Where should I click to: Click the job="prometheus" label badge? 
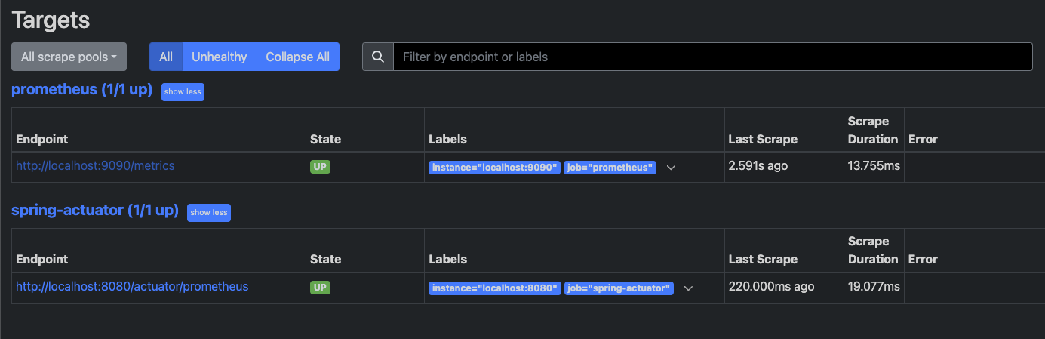[x=610, y=167]
